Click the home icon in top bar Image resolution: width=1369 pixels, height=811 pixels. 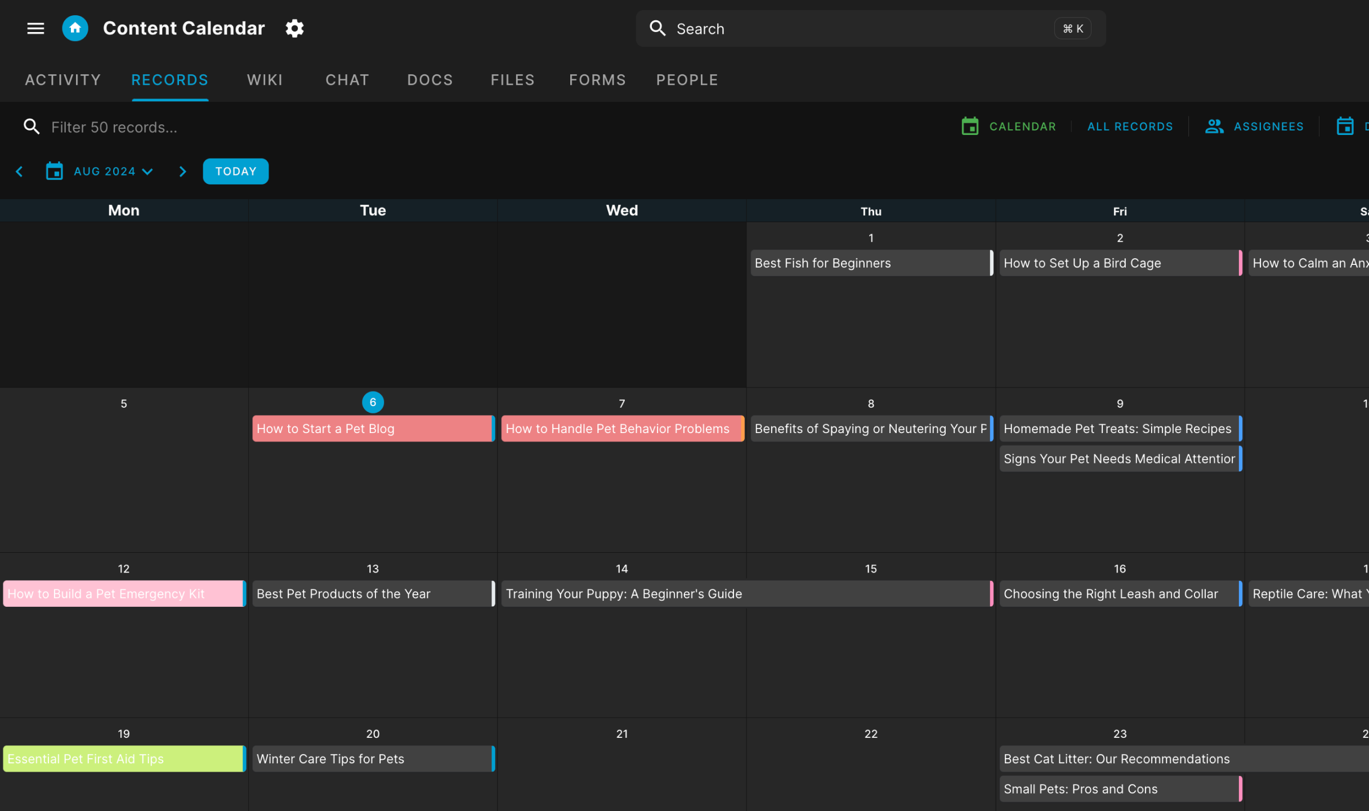pos(75,28)
